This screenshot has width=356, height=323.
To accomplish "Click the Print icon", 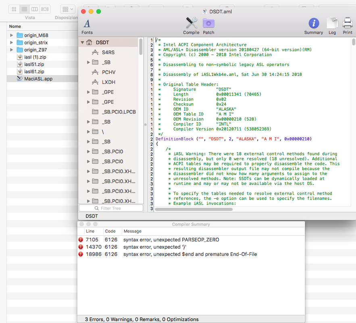I will pyautogui.click(x=348, y=26).
